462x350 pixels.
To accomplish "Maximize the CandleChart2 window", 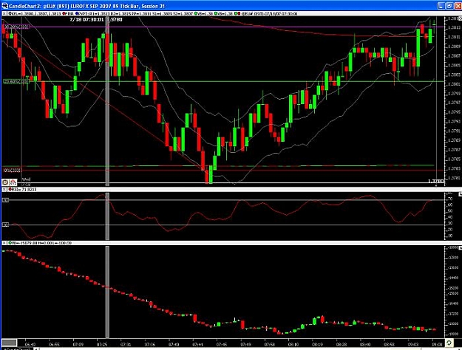I will tap(449, 6).
